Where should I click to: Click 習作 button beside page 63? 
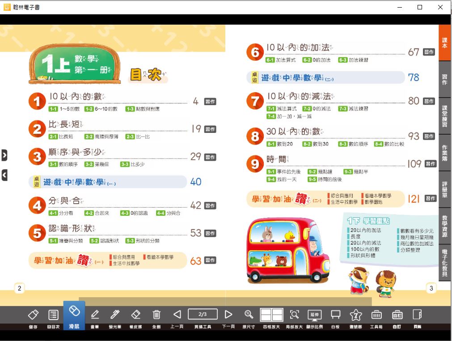[x=210, y=260]
